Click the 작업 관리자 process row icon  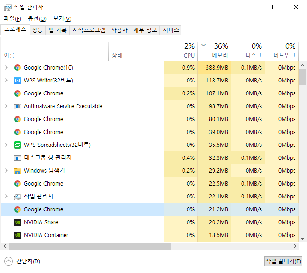(18, 197)
